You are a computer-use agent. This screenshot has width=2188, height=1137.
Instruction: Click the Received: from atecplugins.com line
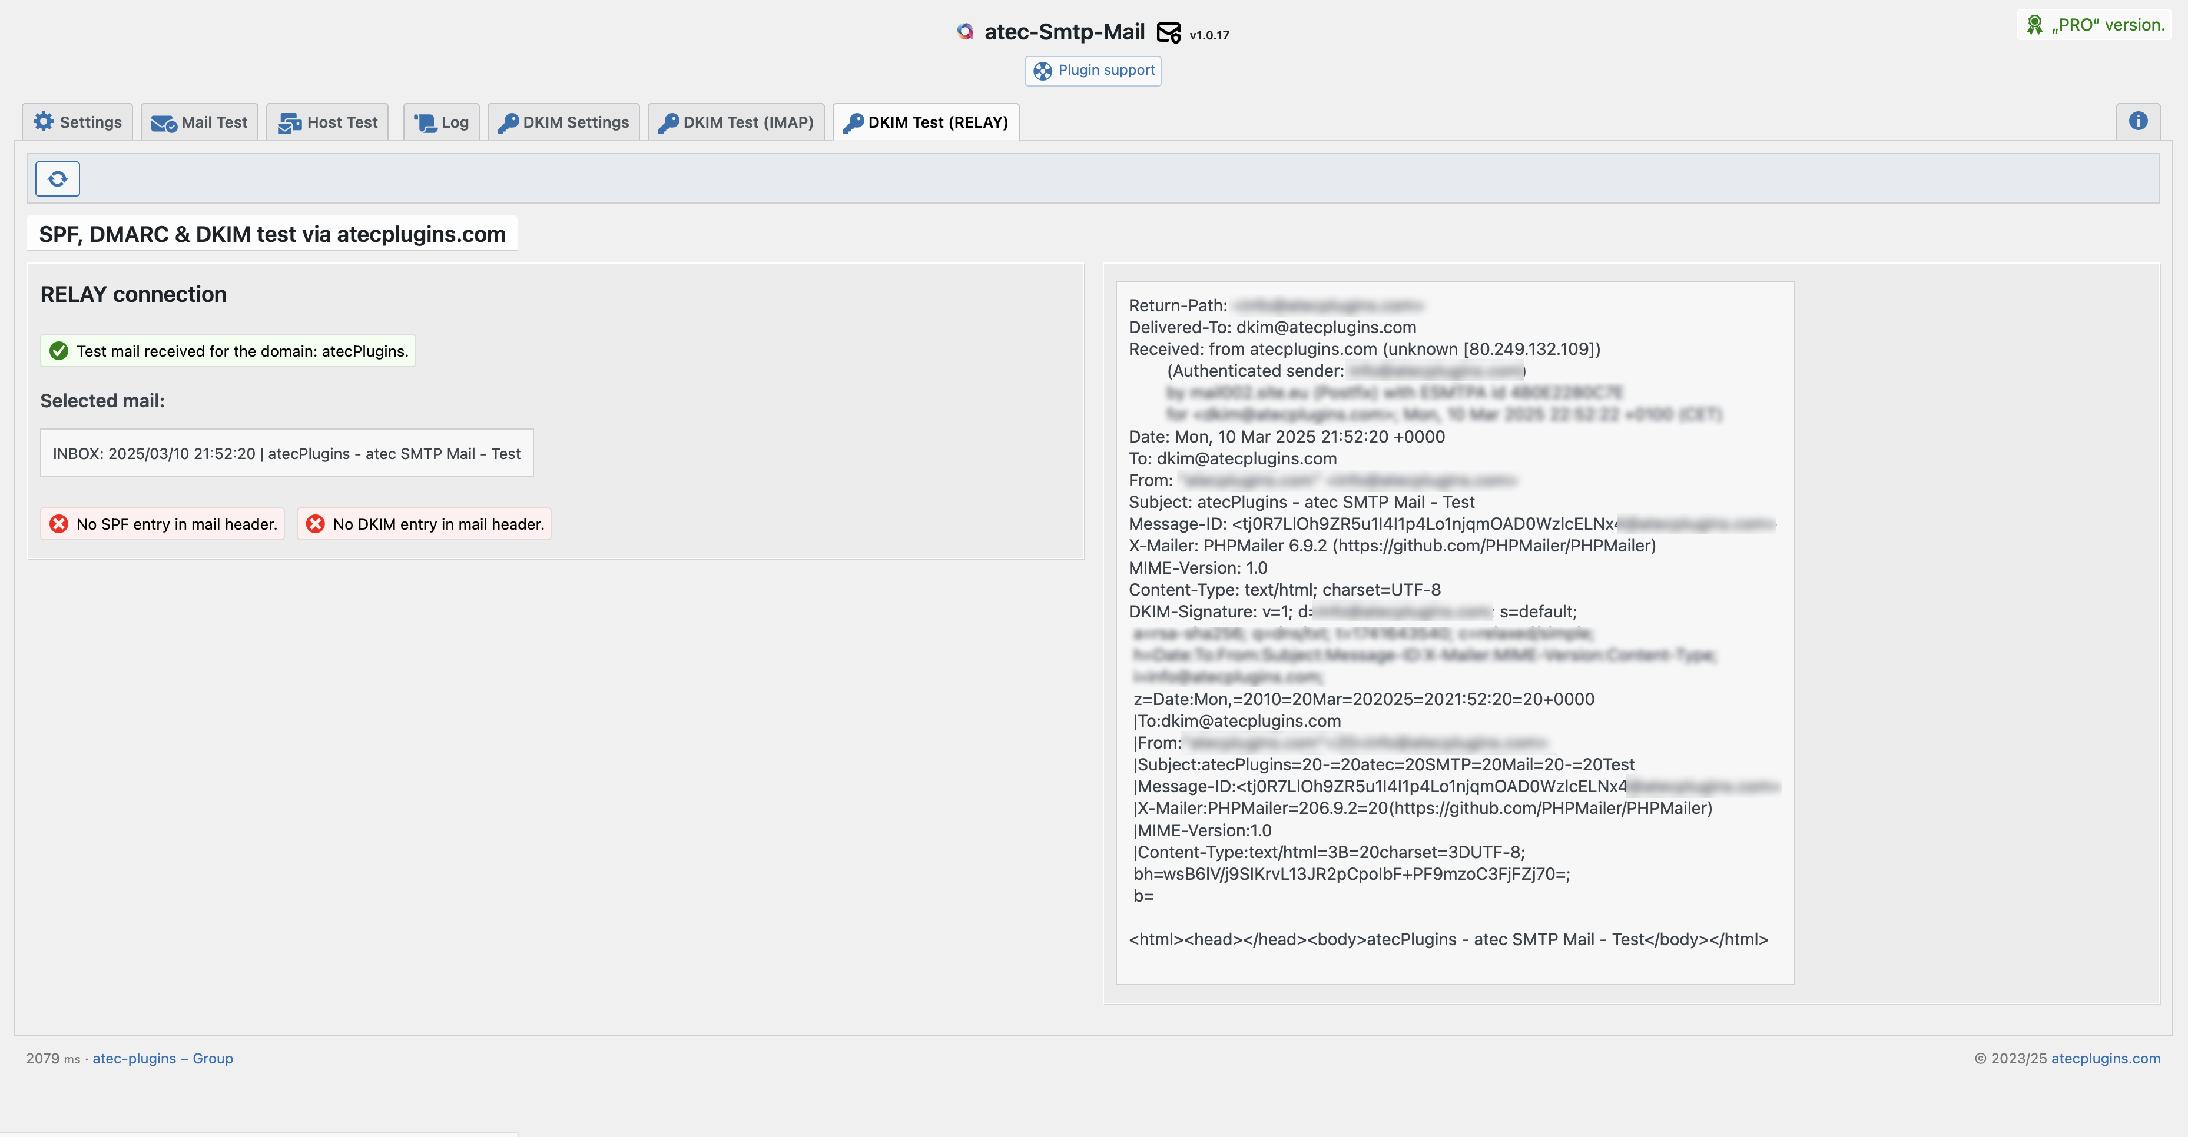[x=1364, y=349]
